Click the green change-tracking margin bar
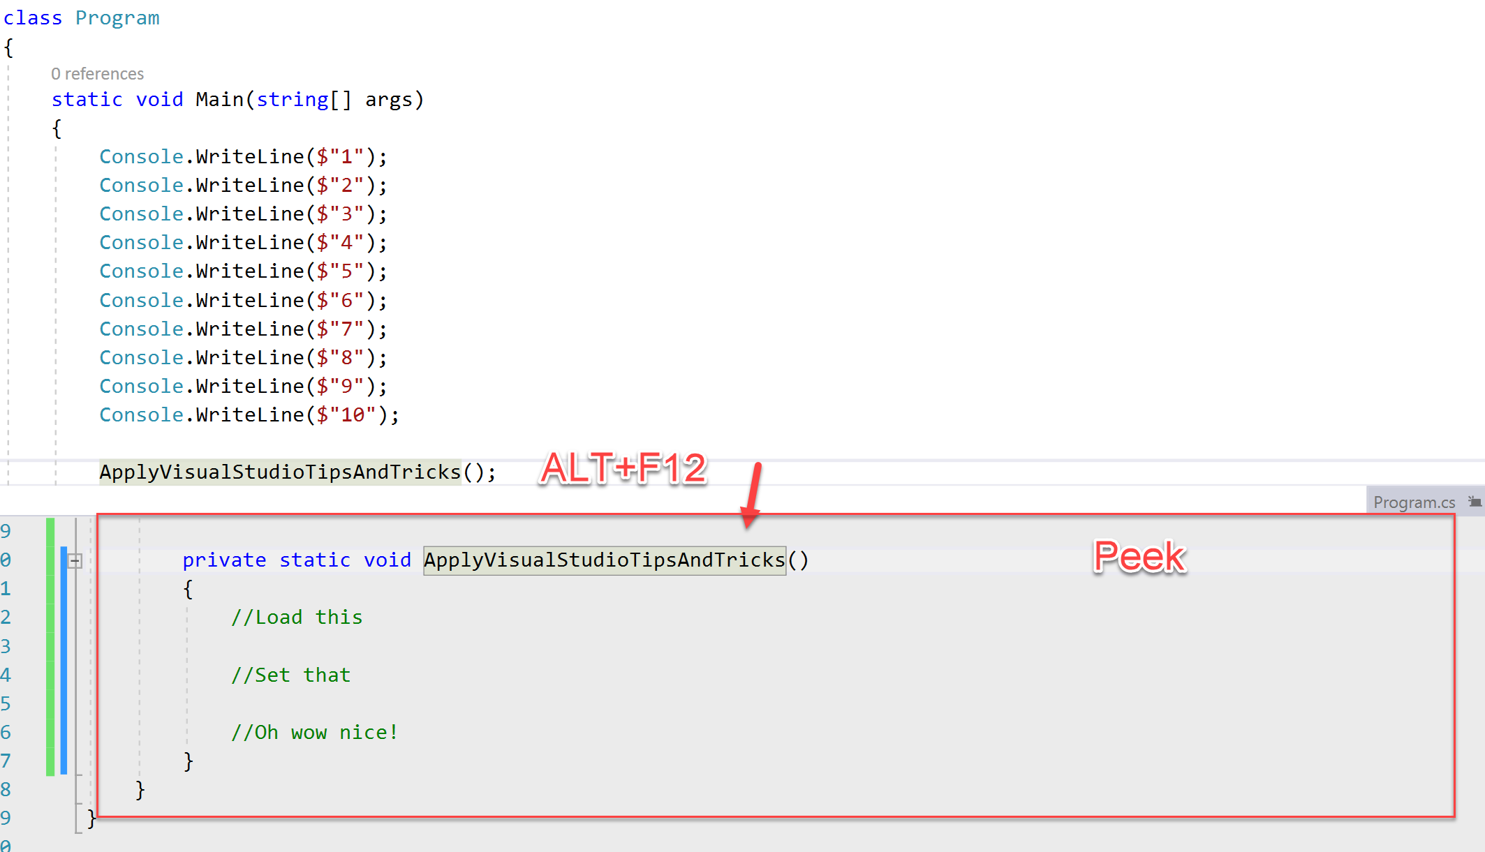 [x=50, y=645]
